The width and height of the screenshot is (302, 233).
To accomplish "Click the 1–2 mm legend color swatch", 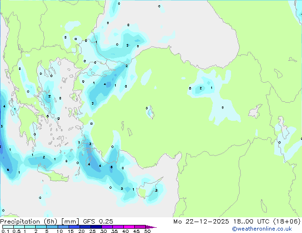I will [x=30, y=227].
